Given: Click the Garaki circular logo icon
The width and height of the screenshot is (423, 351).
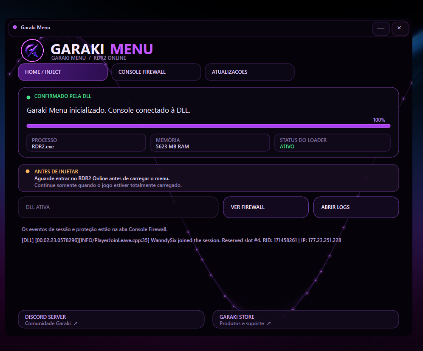Looking at the screenshot, I should coord(32,50).
